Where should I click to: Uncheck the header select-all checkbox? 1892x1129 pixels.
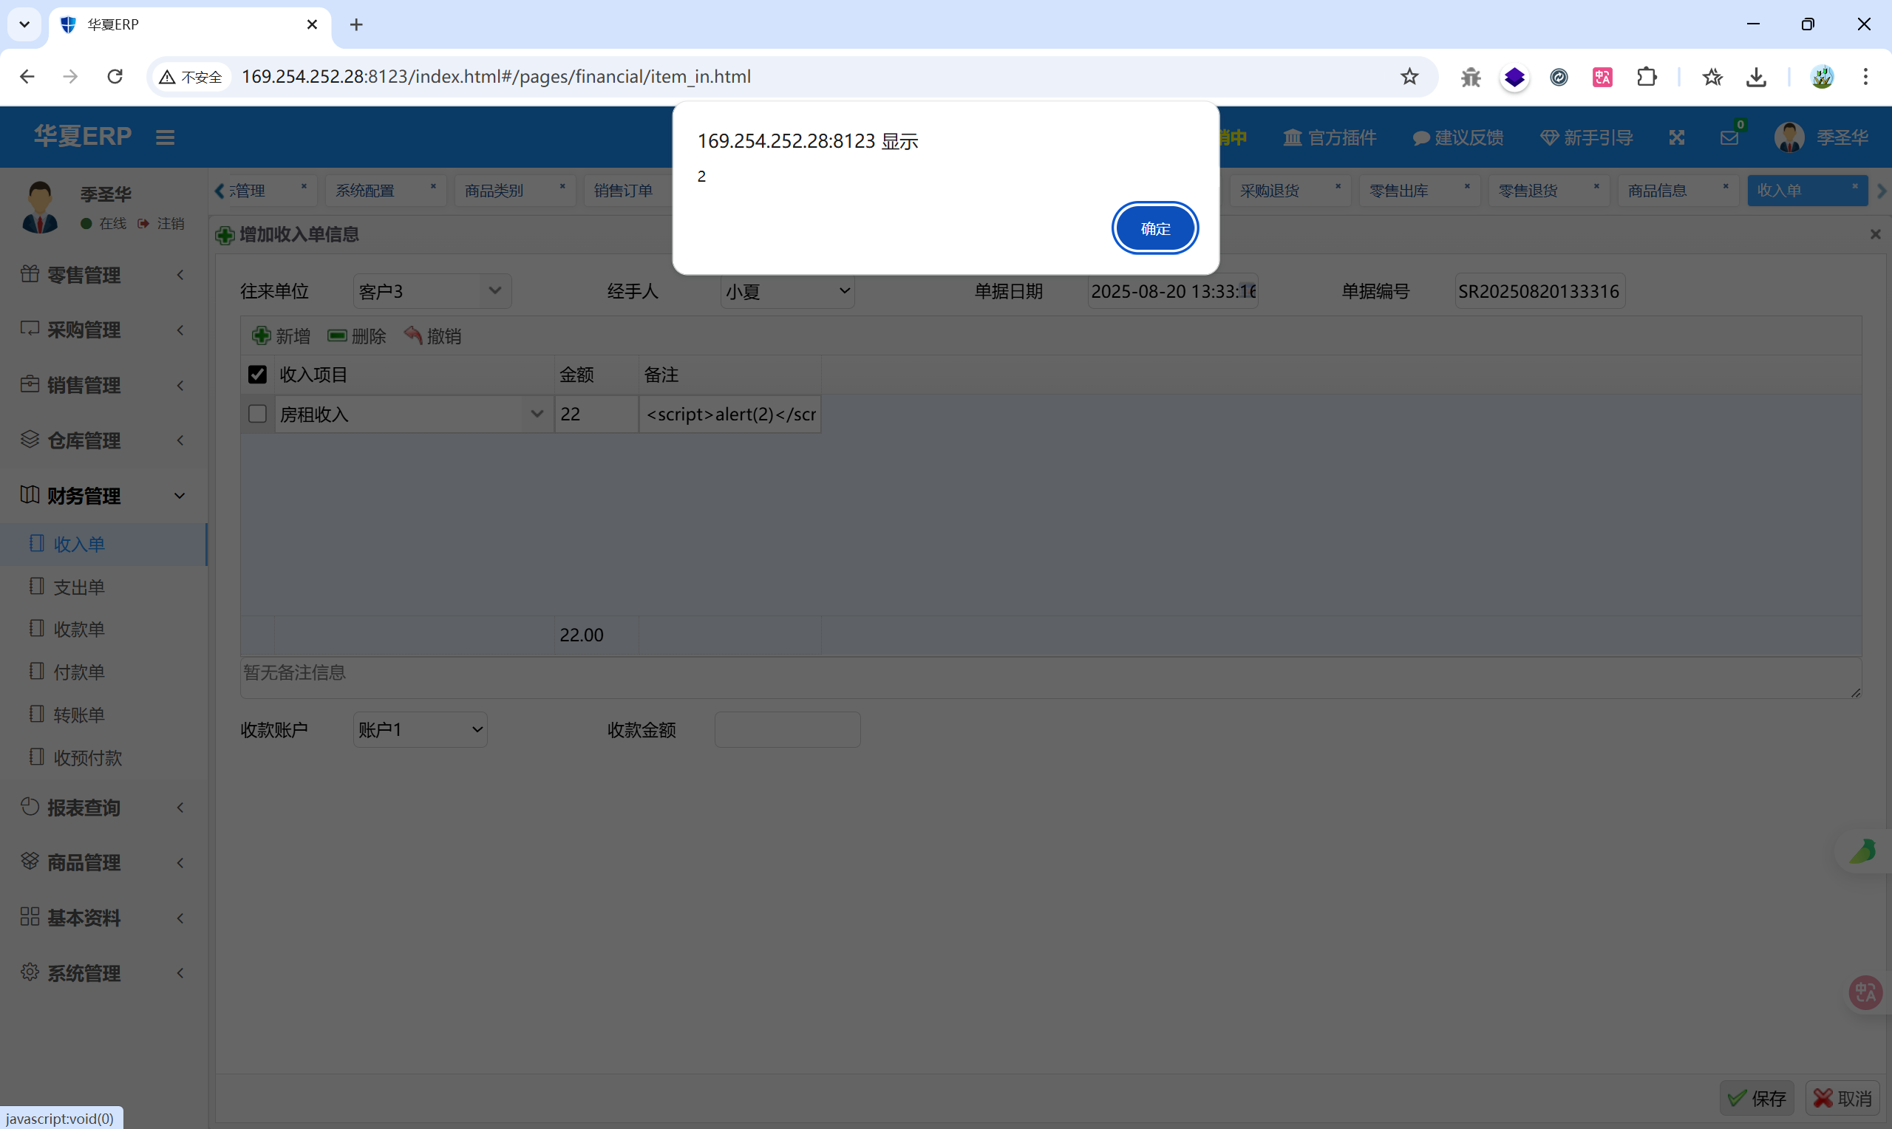click(x=257, y=375)
